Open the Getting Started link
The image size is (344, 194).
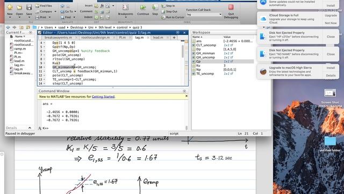pyautogui.click(x=103, y=96)
